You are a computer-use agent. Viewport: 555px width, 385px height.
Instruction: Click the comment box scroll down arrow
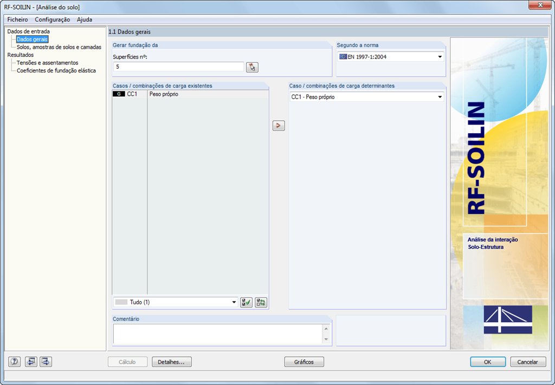326,340
